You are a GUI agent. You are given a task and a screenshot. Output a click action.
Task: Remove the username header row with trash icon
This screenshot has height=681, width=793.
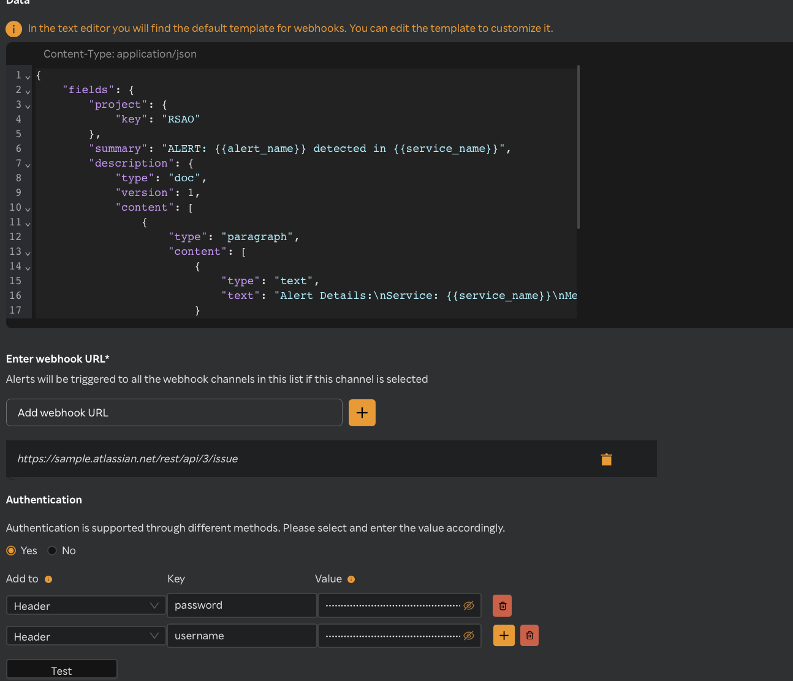pyautogui.click(x=529, y=635)
